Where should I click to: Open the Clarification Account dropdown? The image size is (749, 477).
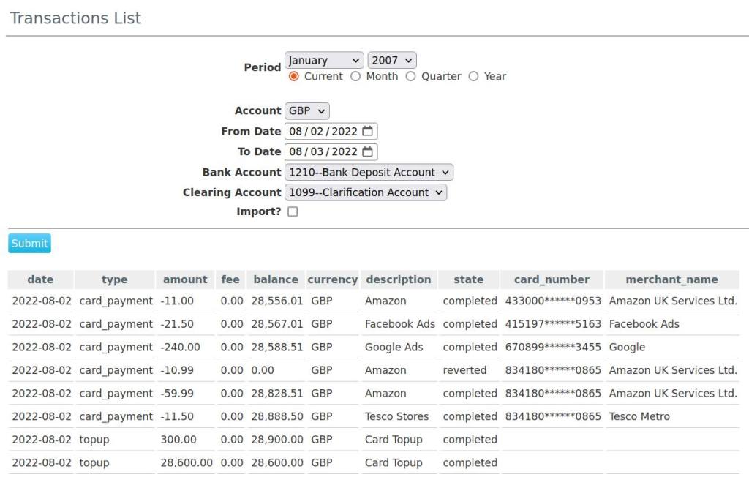coord(365,192)
